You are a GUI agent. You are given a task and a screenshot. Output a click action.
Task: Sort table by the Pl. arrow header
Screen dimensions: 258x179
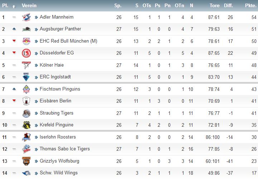coord(14,6)
